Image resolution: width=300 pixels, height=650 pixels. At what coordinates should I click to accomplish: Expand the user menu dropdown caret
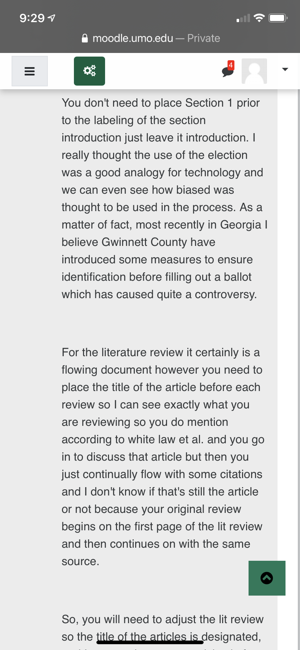coord(285,69)
